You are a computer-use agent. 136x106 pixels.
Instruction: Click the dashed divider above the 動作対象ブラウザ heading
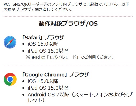[x=68, y=16]
